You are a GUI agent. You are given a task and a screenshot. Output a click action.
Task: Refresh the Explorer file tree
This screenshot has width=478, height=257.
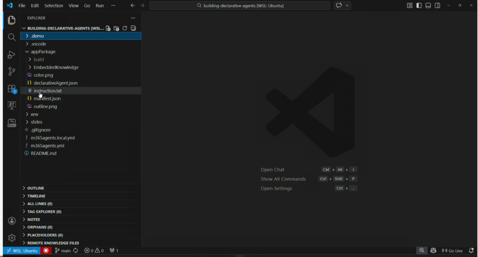[x=125, y=28]
